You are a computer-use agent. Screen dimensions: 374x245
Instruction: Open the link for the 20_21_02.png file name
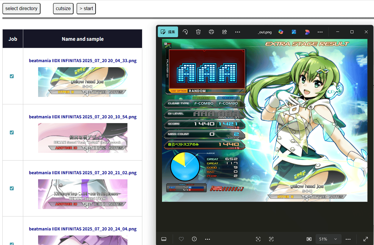pos(83,173)
